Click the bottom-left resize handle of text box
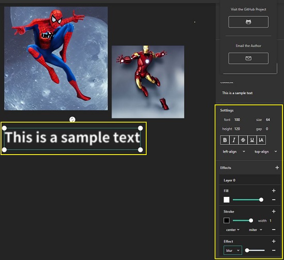This screenshot has height=260, width=284. pos(4,150)
